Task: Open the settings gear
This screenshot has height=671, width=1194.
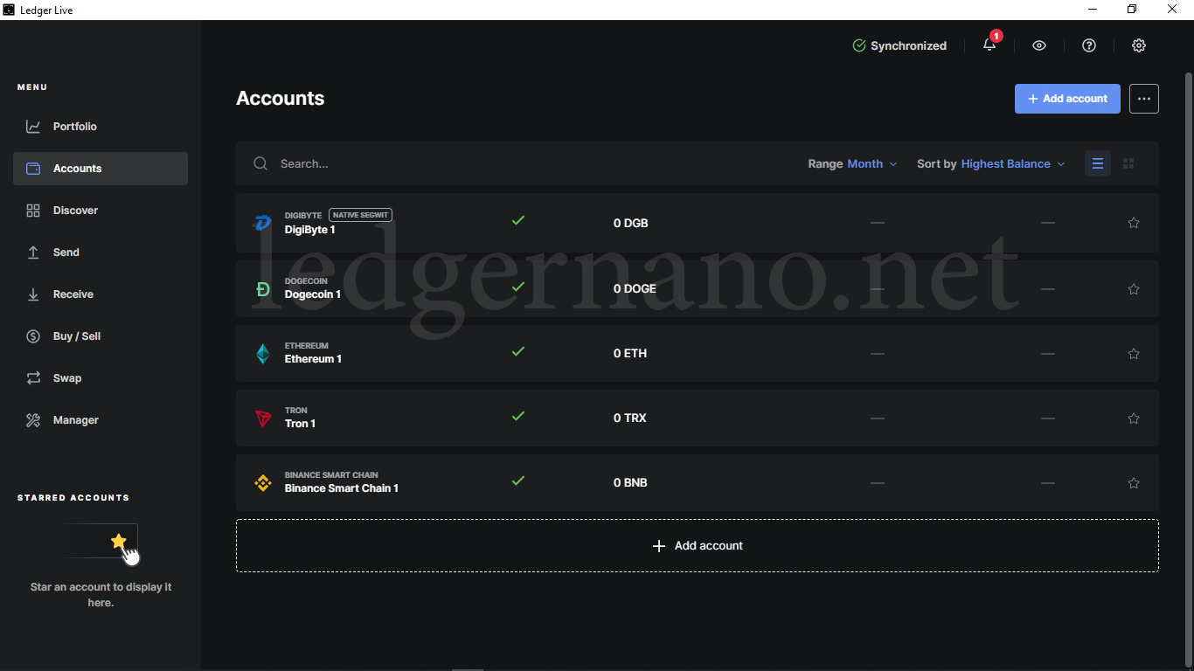Action: 1139,45
